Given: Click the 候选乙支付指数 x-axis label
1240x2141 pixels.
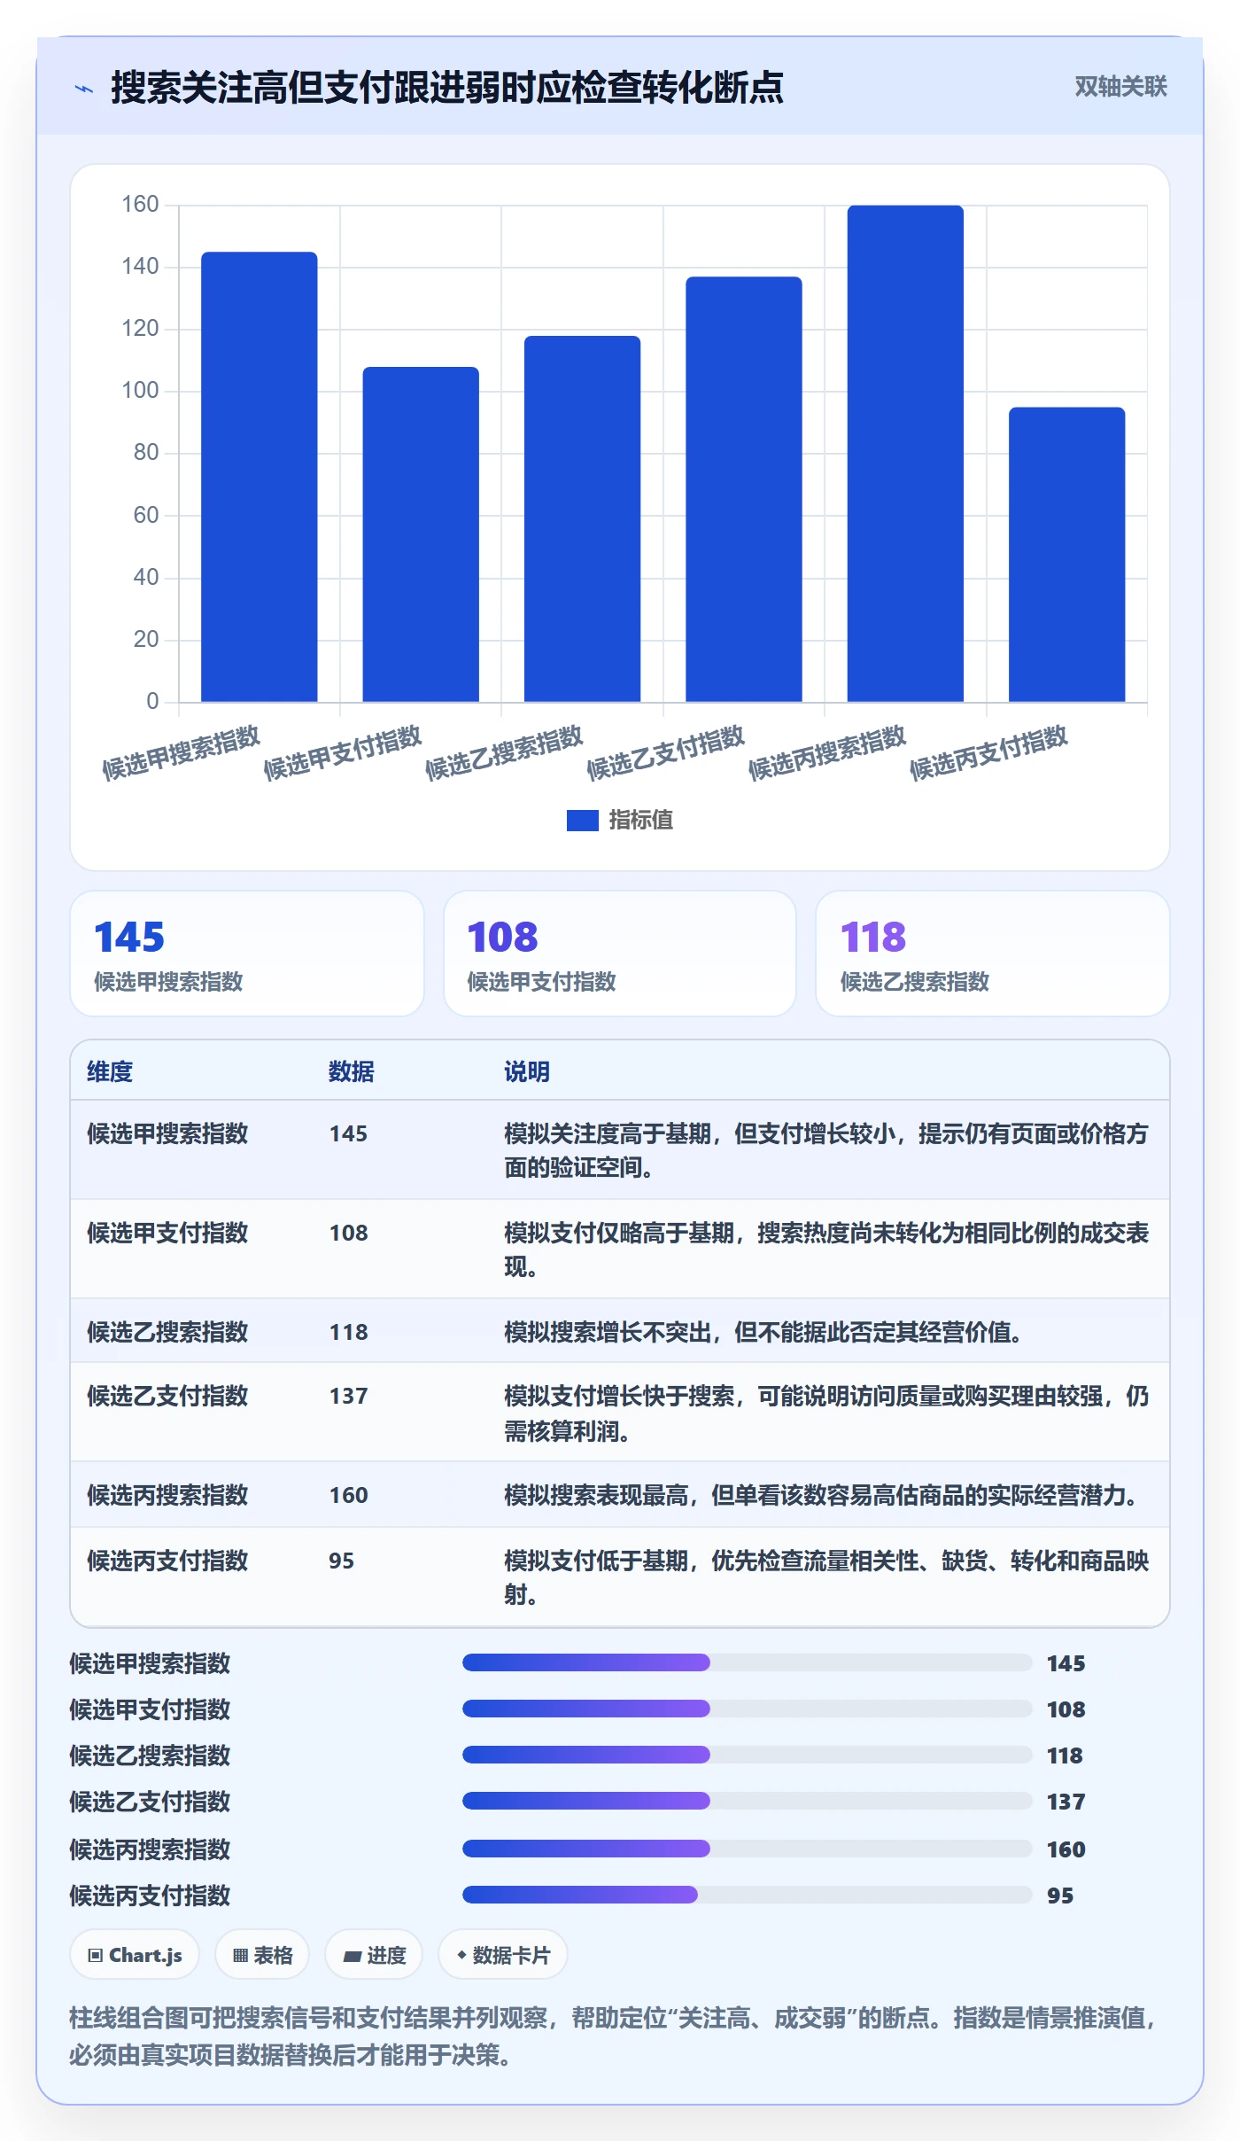Looking at the screenshot, I should click(665, 753).
